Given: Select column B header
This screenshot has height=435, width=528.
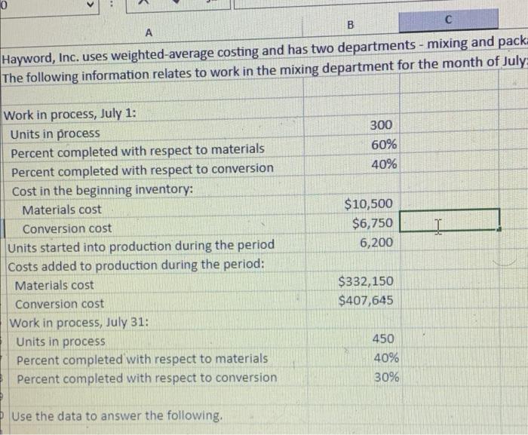Looking at the screenshot, I should pyautogui.click(x=350, y=25).
